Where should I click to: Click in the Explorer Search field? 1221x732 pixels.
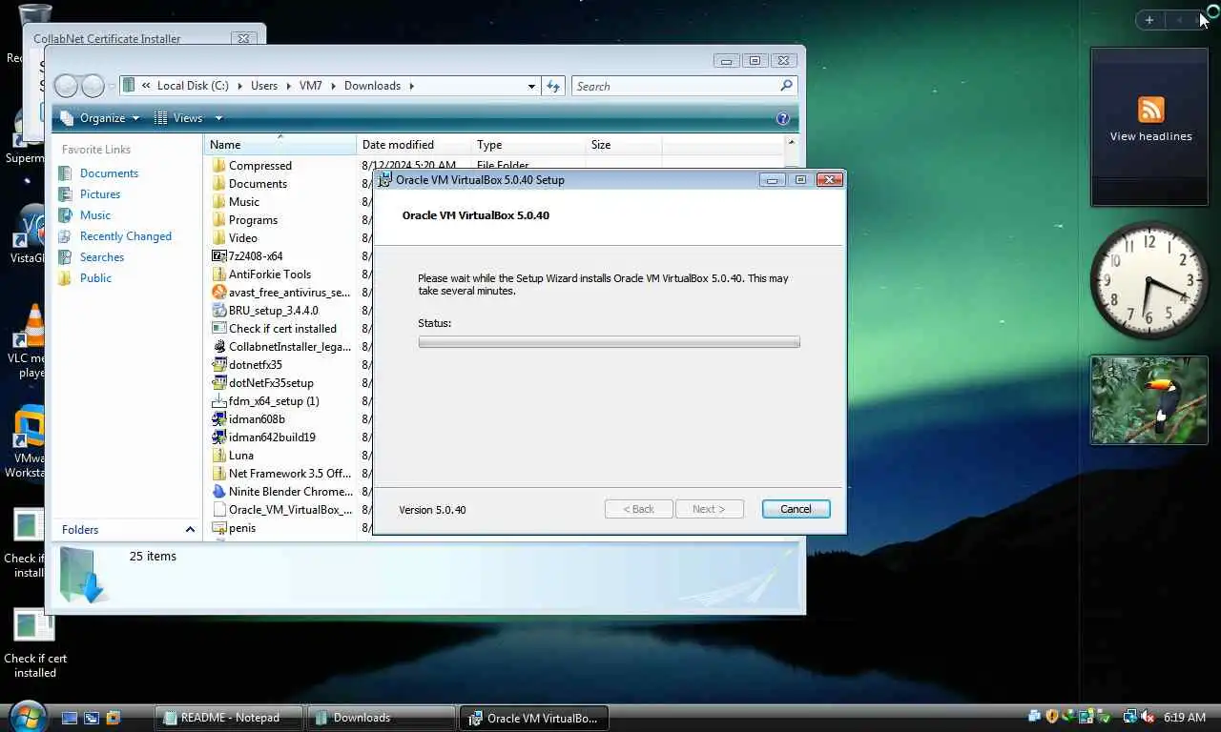[x=675, y=86]
